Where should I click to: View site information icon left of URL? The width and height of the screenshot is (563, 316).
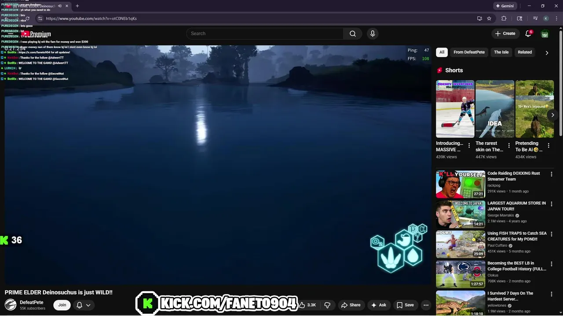(x=40, y=18)
